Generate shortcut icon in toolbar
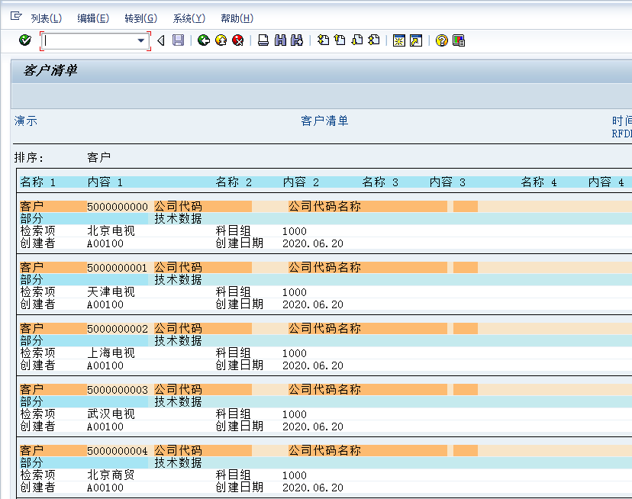 416,40
